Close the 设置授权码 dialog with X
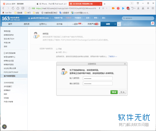 pos(125,64)
